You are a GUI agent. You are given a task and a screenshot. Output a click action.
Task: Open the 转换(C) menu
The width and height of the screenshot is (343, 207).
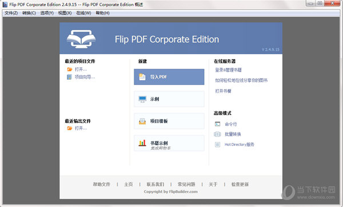point(29,13)
